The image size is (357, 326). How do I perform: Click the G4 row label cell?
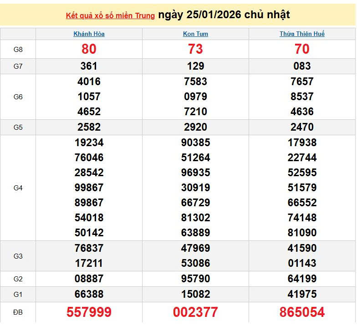coord(18,188)
